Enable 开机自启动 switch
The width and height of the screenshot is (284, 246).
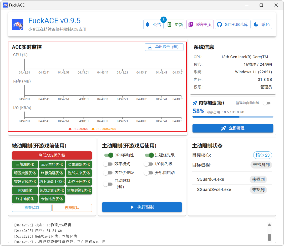pos(149,173)
